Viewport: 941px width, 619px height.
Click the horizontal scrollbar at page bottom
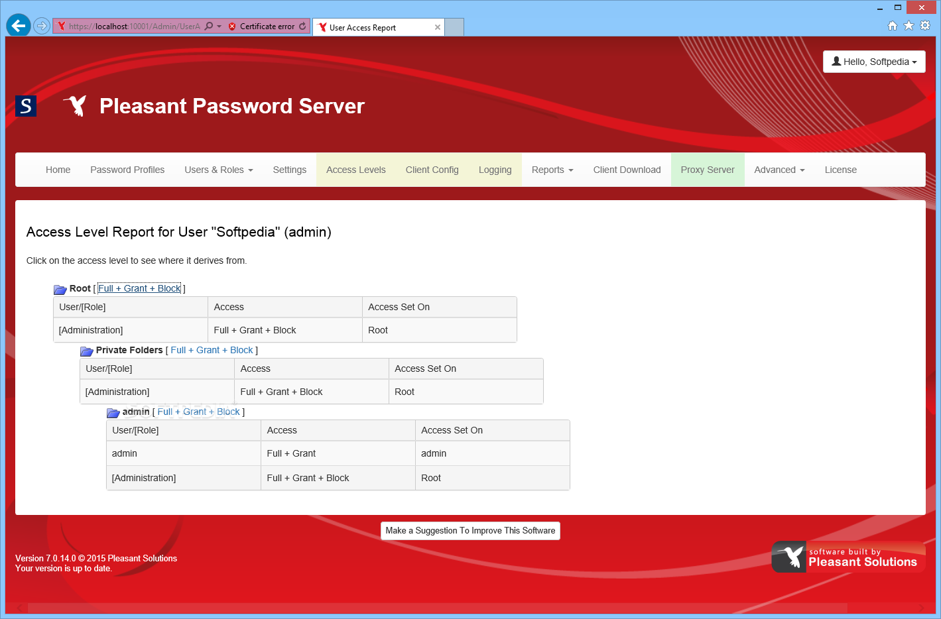[x=438, y=608]
